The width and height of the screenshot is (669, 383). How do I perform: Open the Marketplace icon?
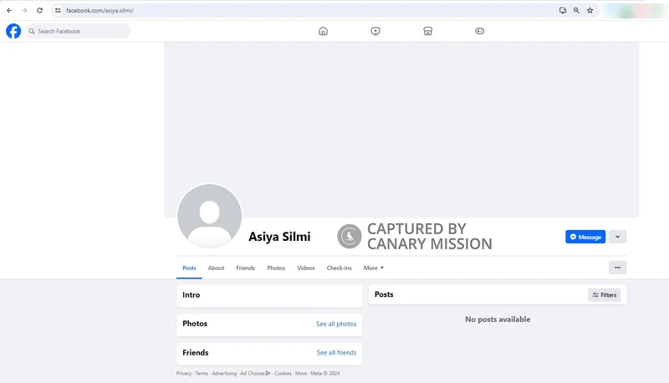tap(427, 31)
